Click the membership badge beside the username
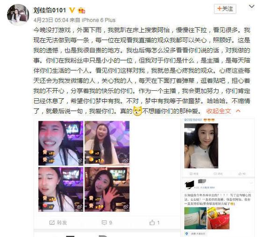The height and width of the screenshot is (237, 257). 81,10
